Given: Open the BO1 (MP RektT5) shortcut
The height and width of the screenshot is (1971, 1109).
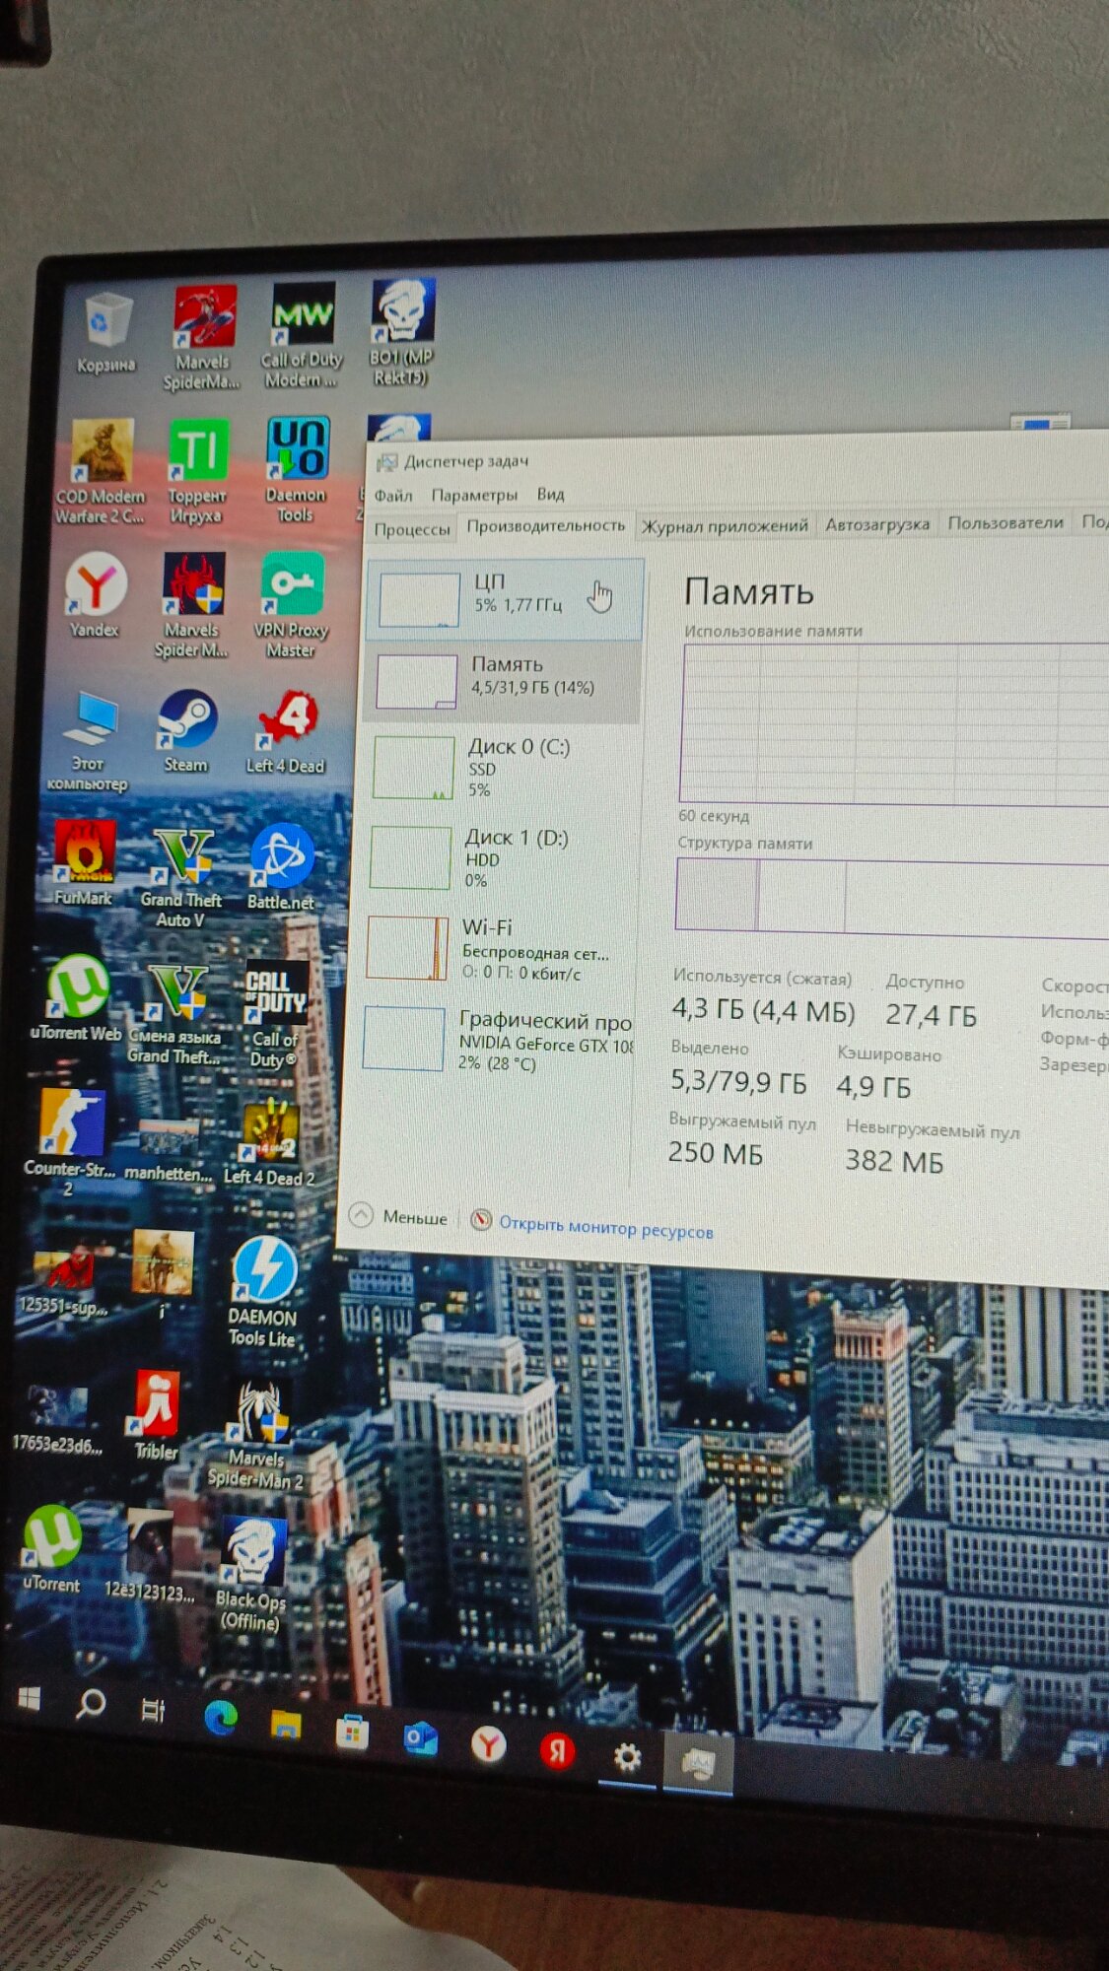Looking at the screenshot, I should pos(401,332).
